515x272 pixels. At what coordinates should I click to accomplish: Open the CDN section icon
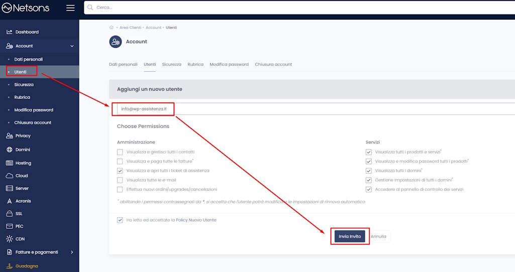point(9,239)
